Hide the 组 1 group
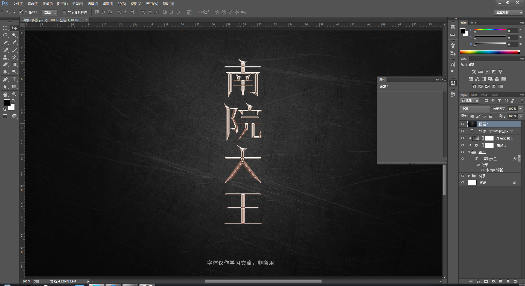This screenshot has width=525, height=286. click(463, 152)
